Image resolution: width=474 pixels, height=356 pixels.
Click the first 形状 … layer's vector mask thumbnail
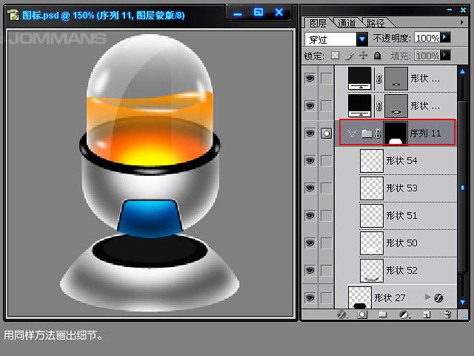click(x=396, y=79)
